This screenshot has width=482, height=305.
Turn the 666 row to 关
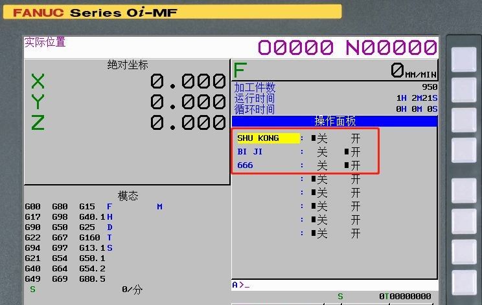[x=322, y=165]
